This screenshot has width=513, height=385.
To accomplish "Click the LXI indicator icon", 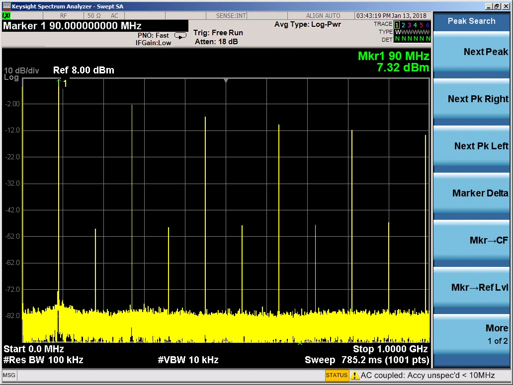I will 6,16.
